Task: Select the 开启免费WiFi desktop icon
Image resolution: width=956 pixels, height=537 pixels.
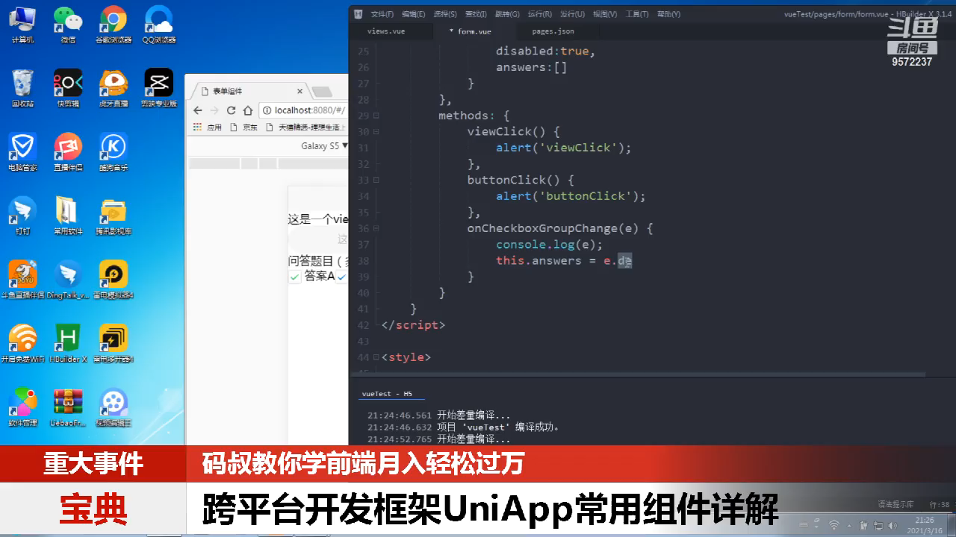Action: click(22, 343)
